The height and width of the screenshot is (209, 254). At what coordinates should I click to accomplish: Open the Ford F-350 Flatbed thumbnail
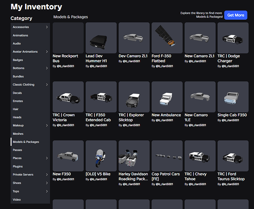point(167,38)
